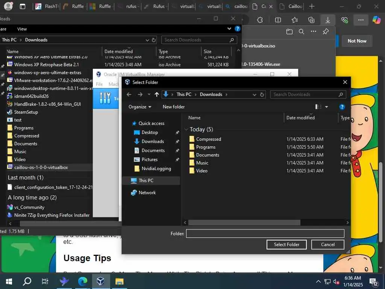Click New folder button
Screen dimensions: 385x289
tap(174, 106)
